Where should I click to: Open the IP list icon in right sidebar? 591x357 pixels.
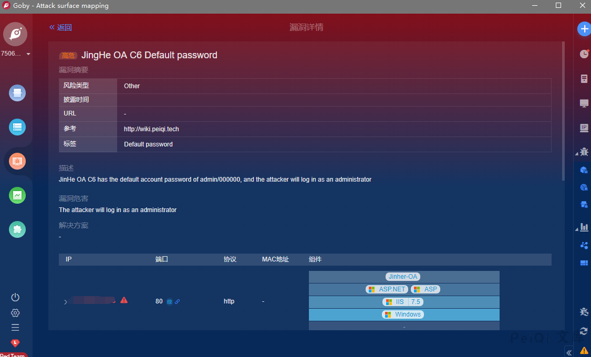point(584,128)
